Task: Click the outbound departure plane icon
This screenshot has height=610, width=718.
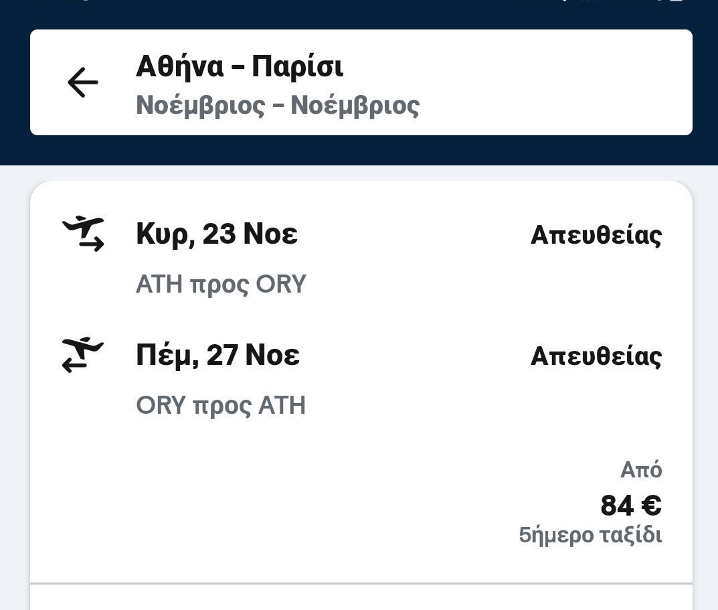Action: coord(84,234)
